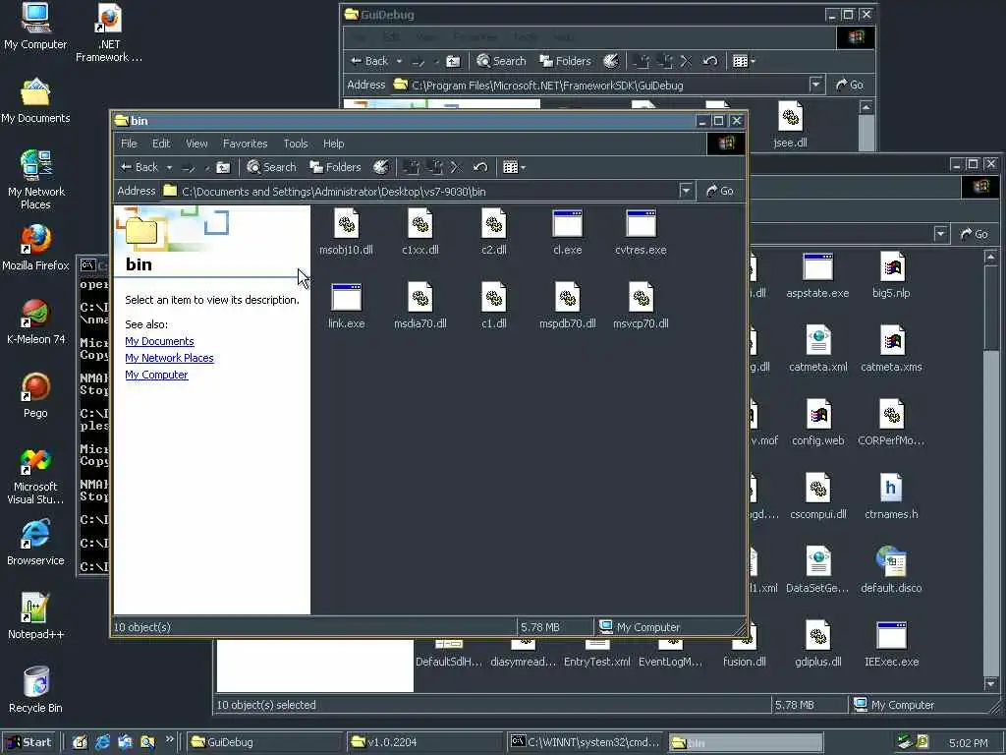This screenshot has height=755, width=1006.
Task: Open K-Meleon 74 desktop shortcut
Action: tap(35, 321)
